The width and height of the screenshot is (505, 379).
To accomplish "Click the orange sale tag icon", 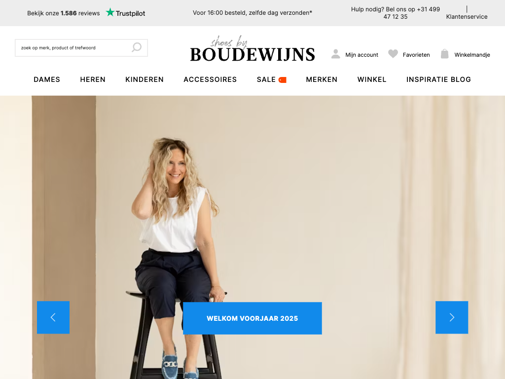I will [283, 80].
